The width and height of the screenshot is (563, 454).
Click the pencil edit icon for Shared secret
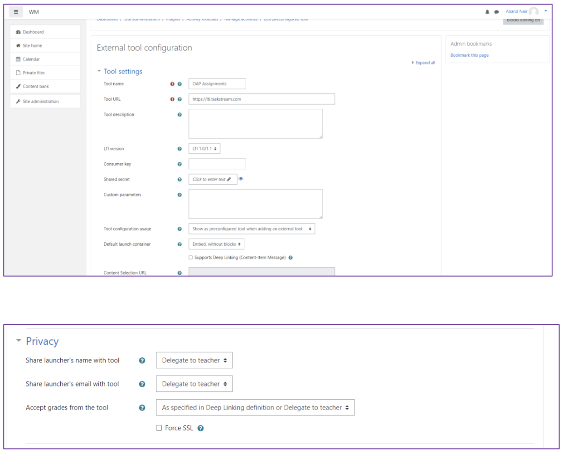229,179
